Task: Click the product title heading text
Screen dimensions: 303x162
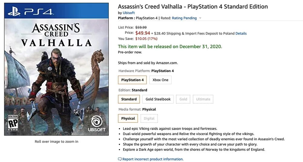Action: 193,6
